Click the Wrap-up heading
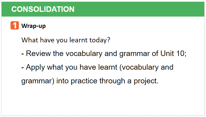The image size is (206, 117). [34, 26]
